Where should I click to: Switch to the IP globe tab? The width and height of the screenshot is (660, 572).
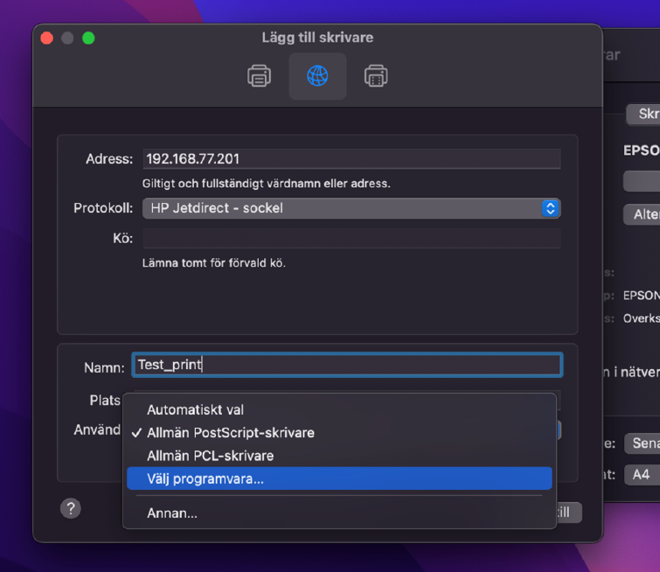(x=317, y=76)
